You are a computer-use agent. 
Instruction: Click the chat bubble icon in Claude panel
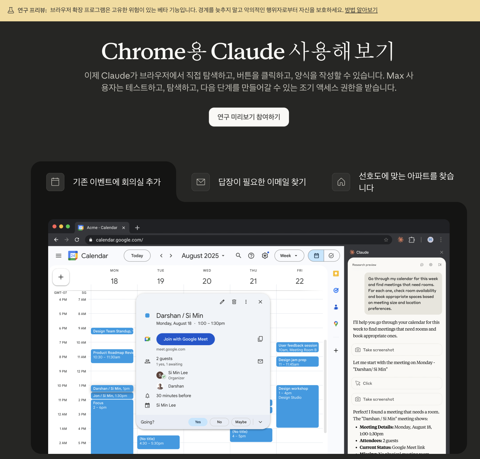(x=422, y=265)
